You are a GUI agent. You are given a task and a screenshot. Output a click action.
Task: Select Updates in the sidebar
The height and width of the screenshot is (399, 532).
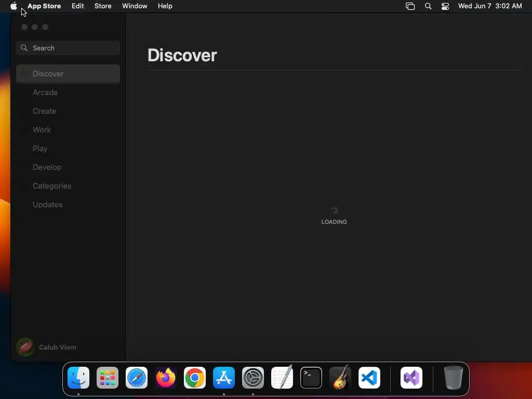[x=68, y=205]
